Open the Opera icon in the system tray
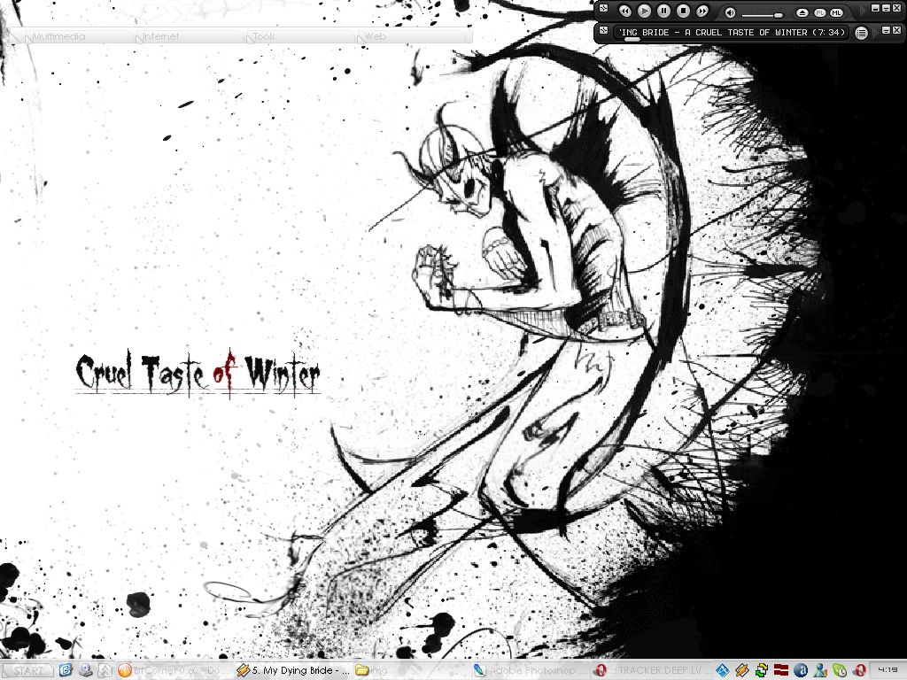 tap(859, 671)
